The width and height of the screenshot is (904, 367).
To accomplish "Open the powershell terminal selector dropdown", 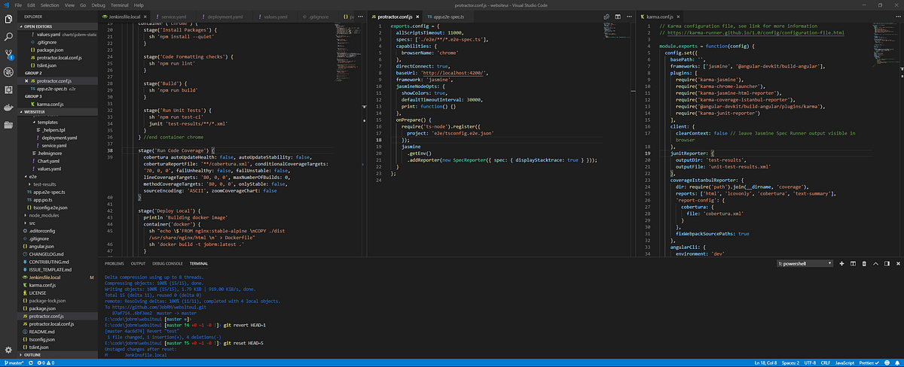I will tap(804, 264).
